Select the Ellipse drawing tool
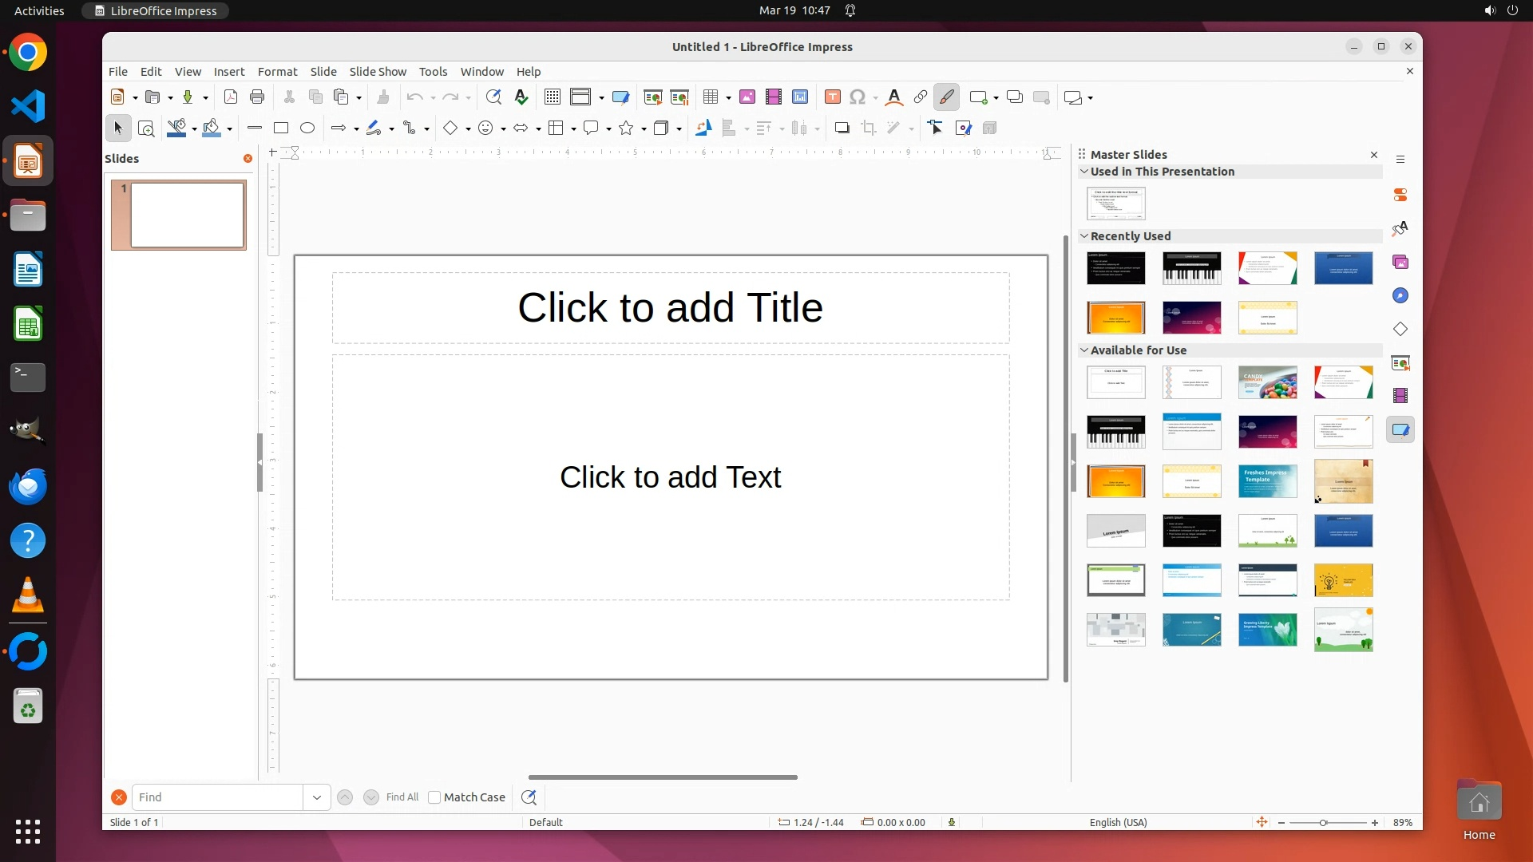 [307, 128]
